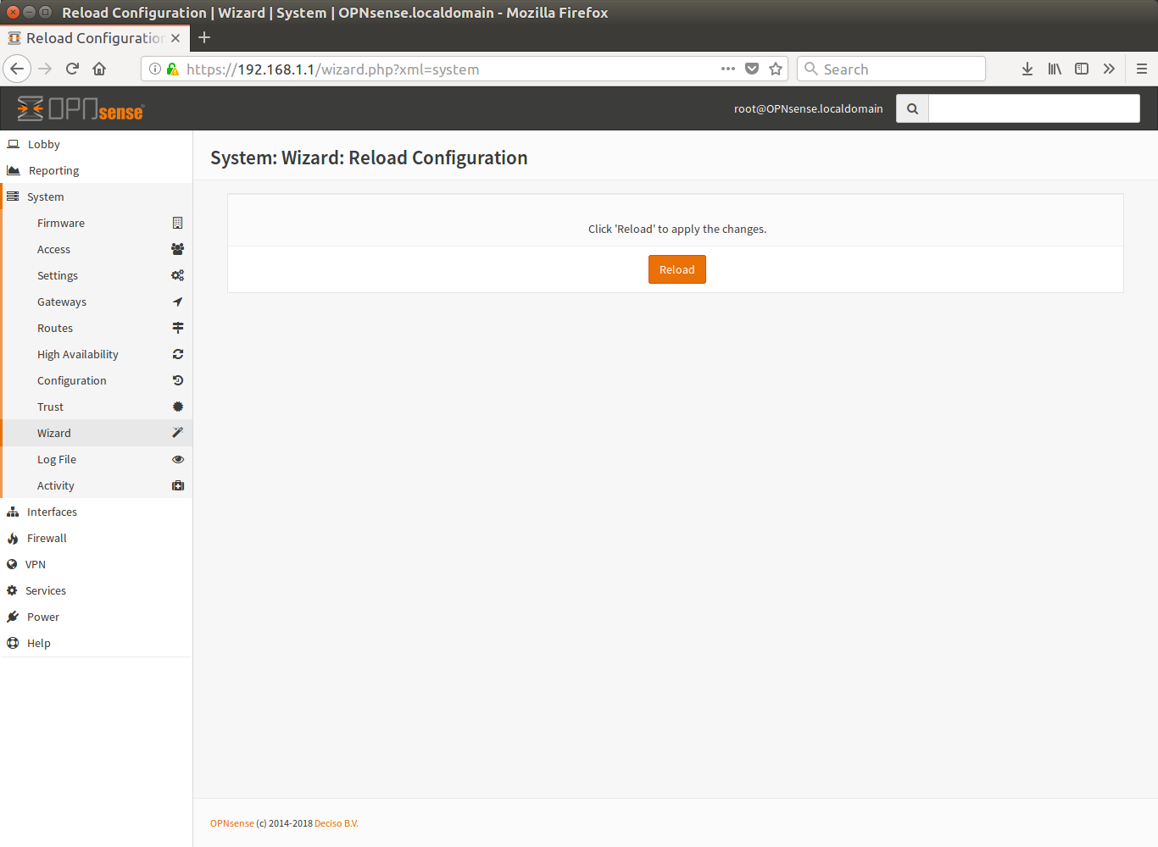Collapse the System menu section
The height and width of the screenshot is (847, 1158).
pyautogui.click(x=97, y=197)
